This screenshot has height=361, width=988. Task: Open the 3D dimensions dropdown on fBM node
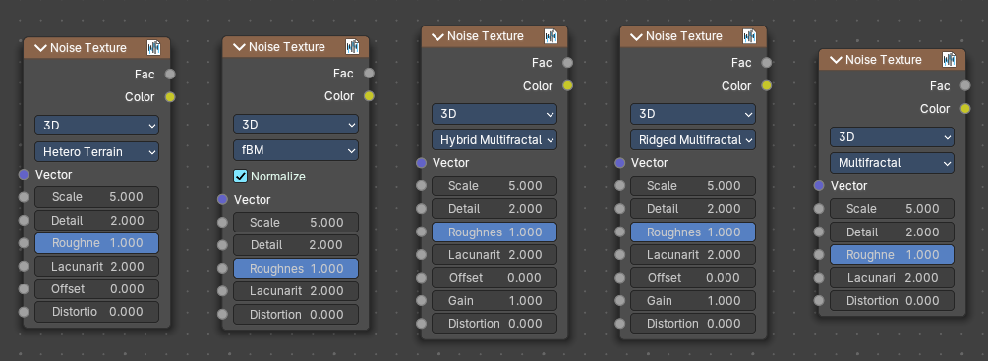296,124
